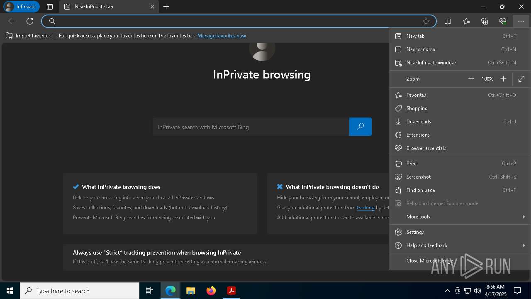Open Adobe Acrobat taskbar icon
This screenshot has width=531, height=299.
click(231, 291)
